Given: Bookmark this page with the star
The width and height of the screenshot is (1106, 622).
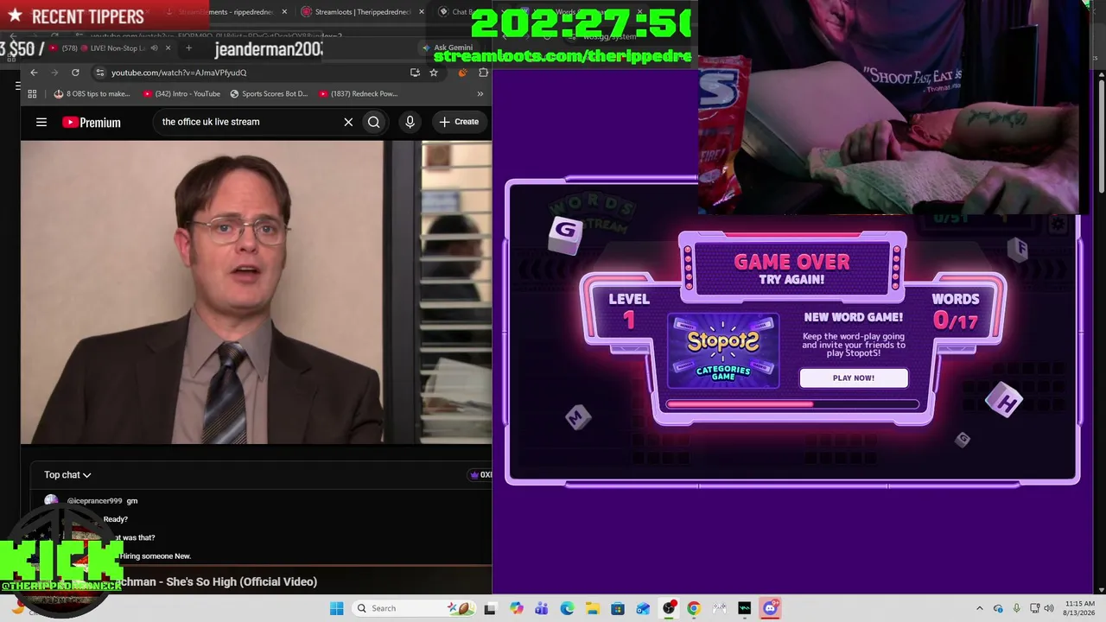Looking at the screenshot, I should [434, 73].
